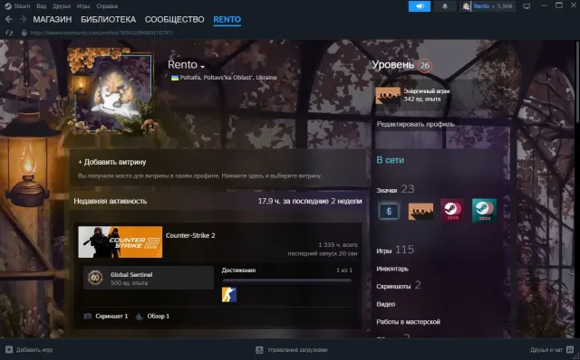The height and width of the screenshot is (360, 580).
Task: Click the plus icon beside Добавить игру
Action: pyautogui.click(x=9, y=350)
